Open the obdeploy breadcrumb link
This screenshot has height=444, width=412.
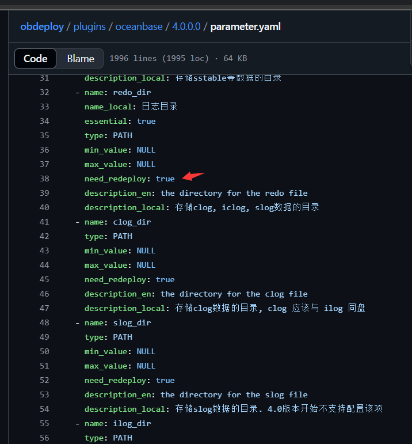pyautogui.click(x=42, y=27)
